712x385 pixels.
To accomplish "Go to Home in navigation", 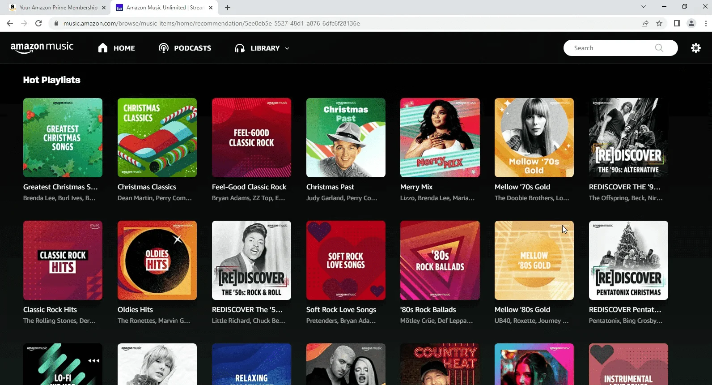I will point(116,48).
